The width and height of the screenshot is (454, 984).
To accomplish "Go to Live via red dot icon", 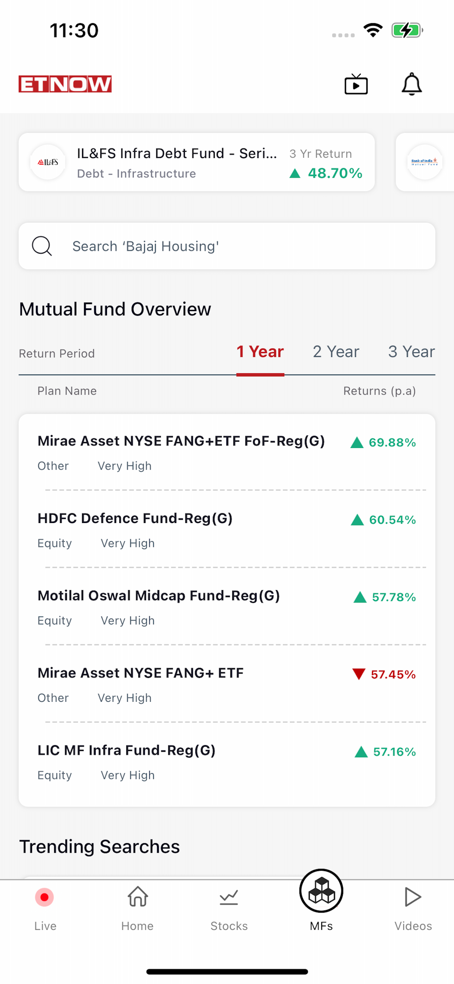I will (45, 897).
